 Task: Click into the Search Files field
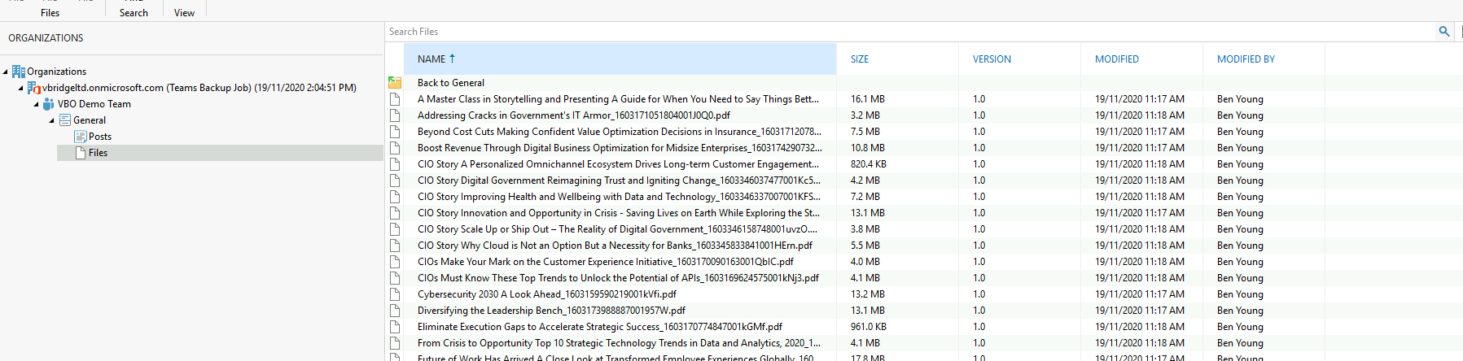[910, 32]
